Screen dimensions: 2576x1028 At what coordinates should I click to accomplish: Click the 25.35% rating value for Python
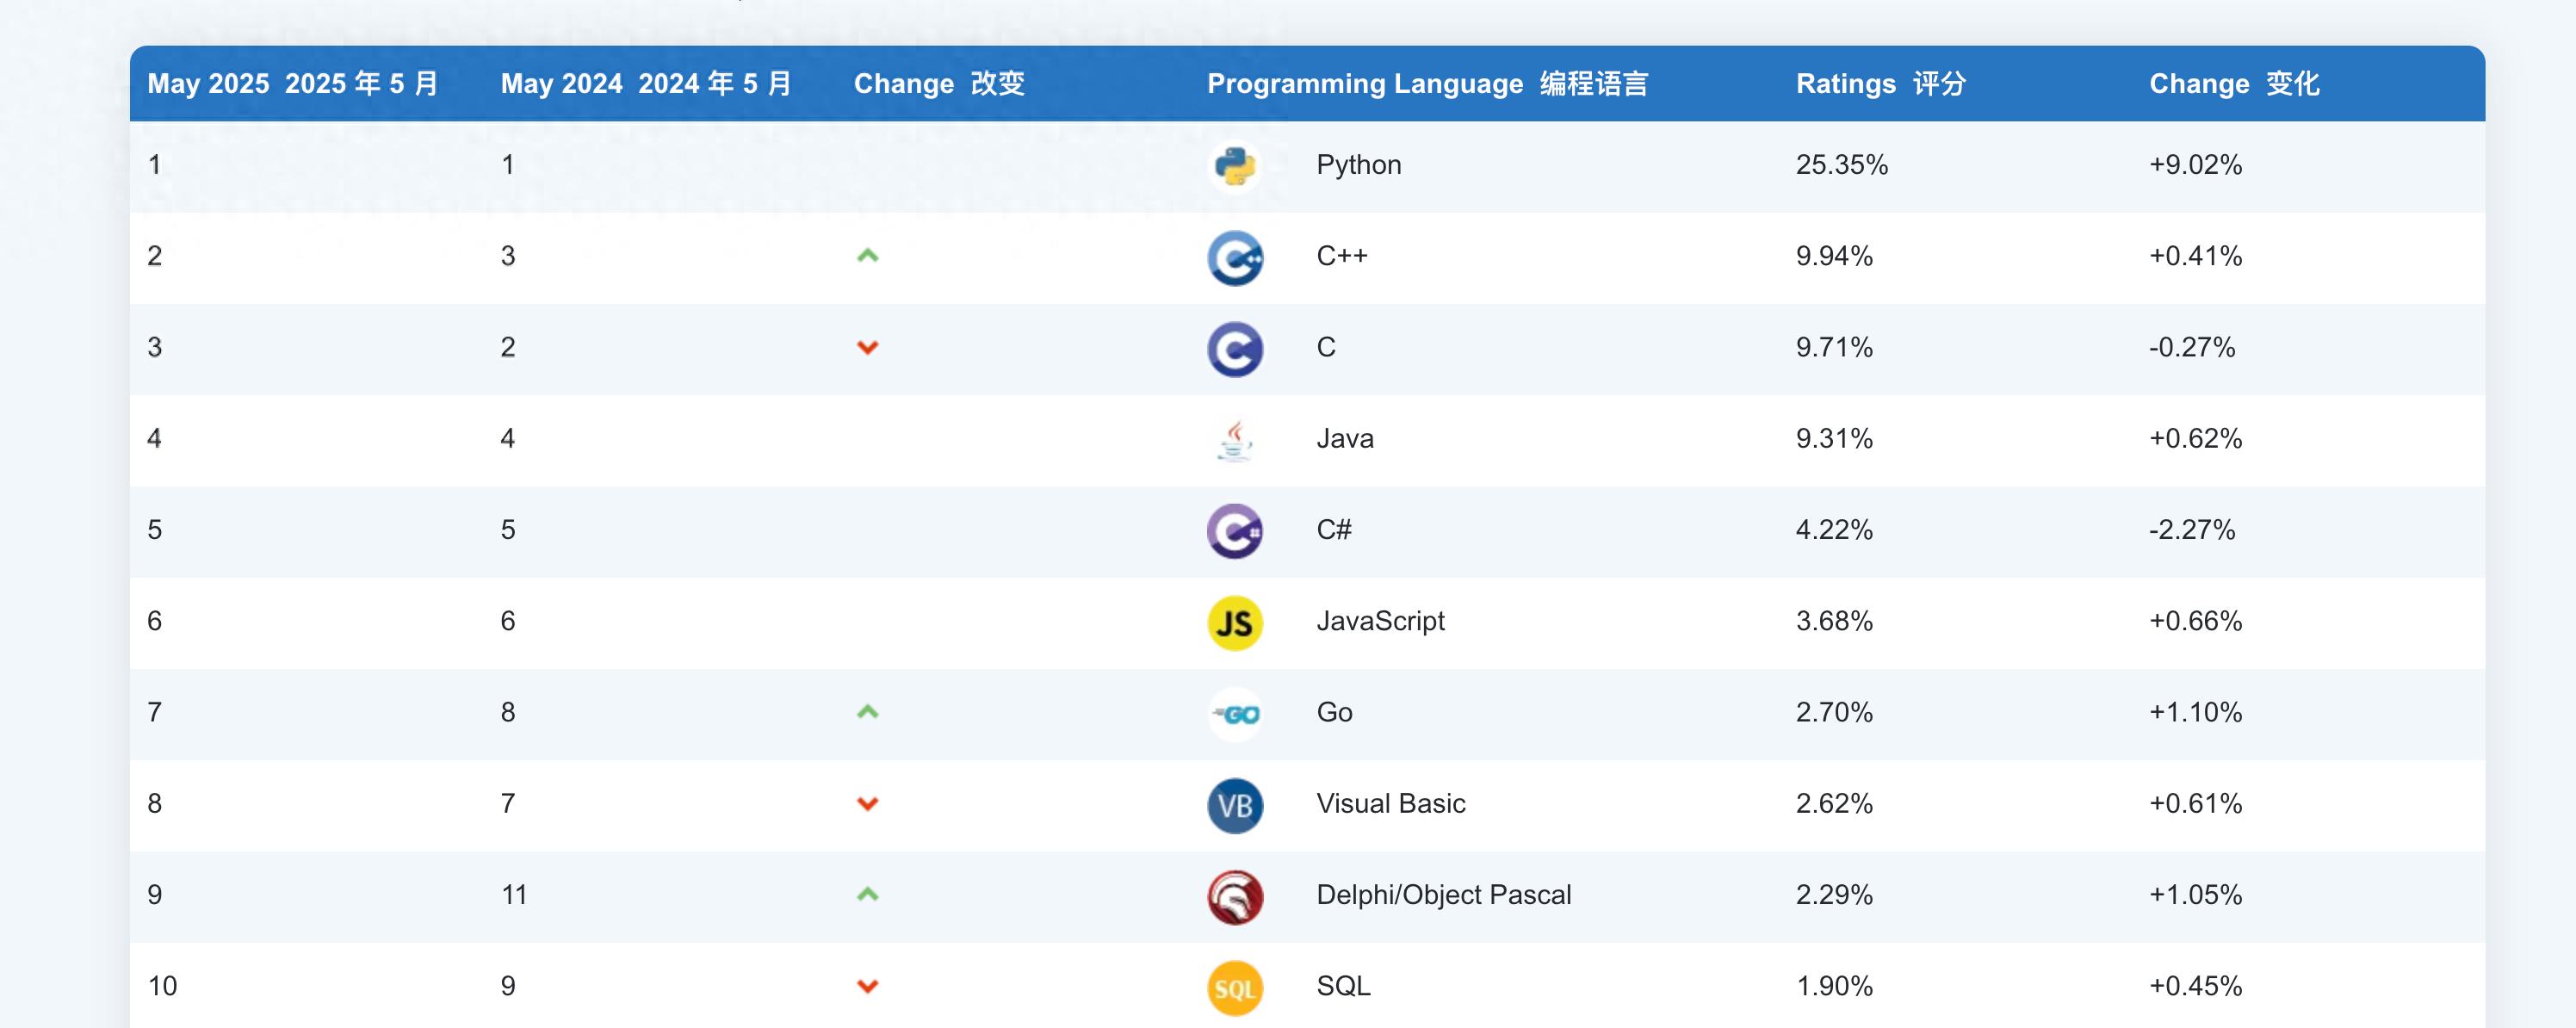[x=1840, y=165]
